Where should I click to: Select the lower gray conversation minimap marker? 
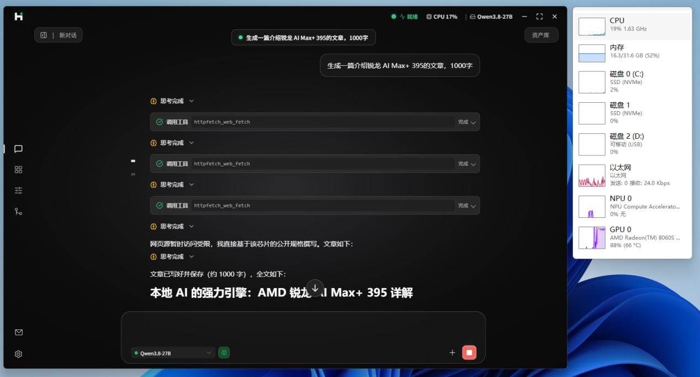pos(133,174)
